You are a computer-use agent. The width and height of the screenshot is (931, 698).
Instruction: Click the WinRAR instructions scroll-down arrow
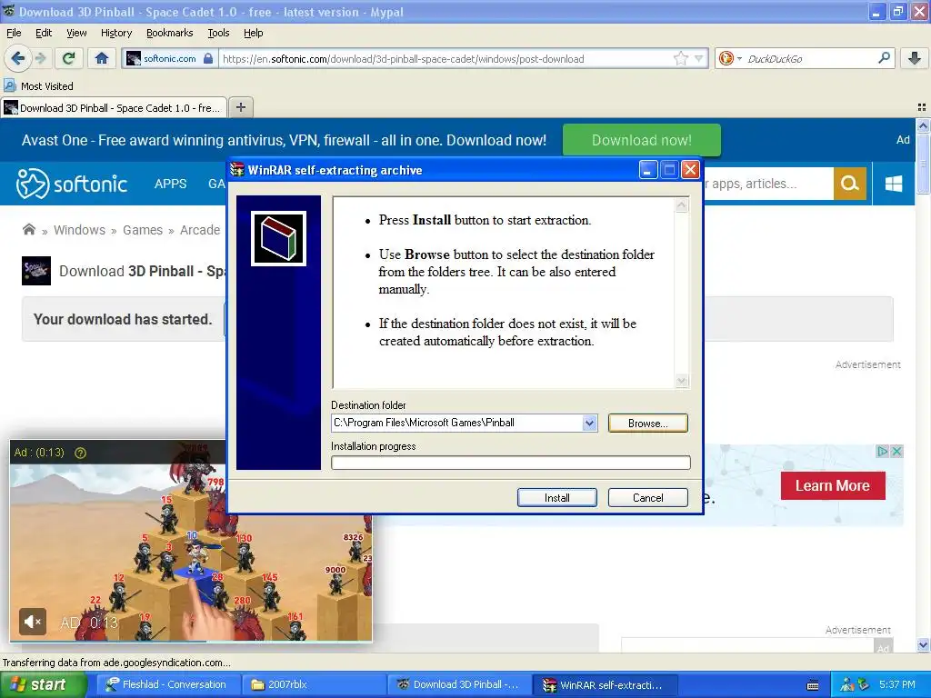point(682,381)
